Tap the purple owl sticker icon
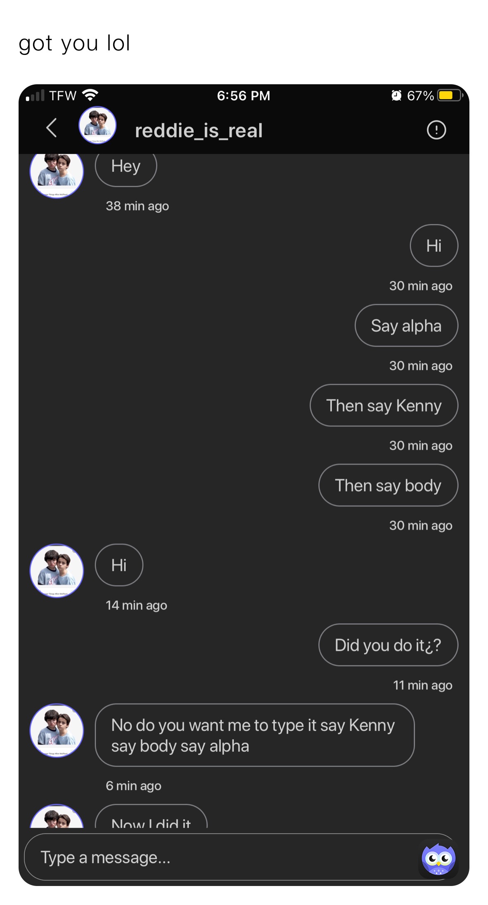 coord(438,859)
